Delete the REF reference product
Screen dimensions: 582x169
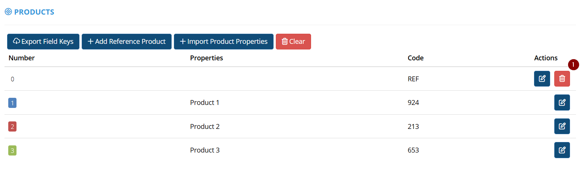[x=562, y=79]
